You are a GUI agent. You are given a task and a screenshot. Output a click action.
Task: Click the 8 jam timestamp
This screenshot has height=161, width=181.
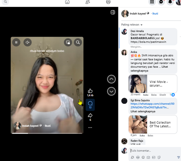(134, 135)
